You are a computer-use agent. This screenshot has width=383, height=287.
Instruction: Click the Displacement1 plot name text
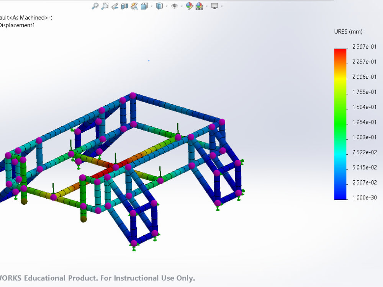(x=17, y=25)
